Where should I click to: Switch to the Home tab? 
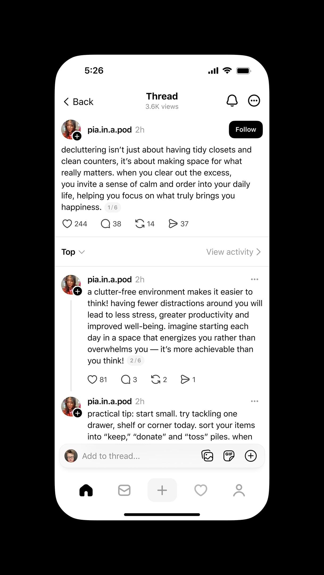(86, 490)
